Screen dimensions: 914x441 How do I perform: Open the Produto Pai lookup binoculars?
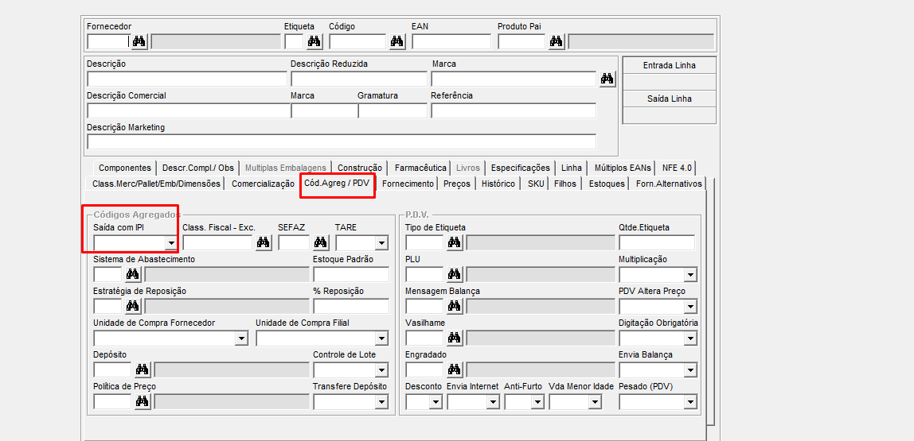[x=557, y=41]
